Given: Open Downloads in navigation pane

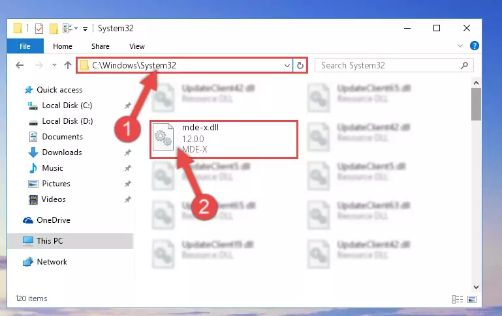Looking at the screenshot, I should [x=62, y=152].
